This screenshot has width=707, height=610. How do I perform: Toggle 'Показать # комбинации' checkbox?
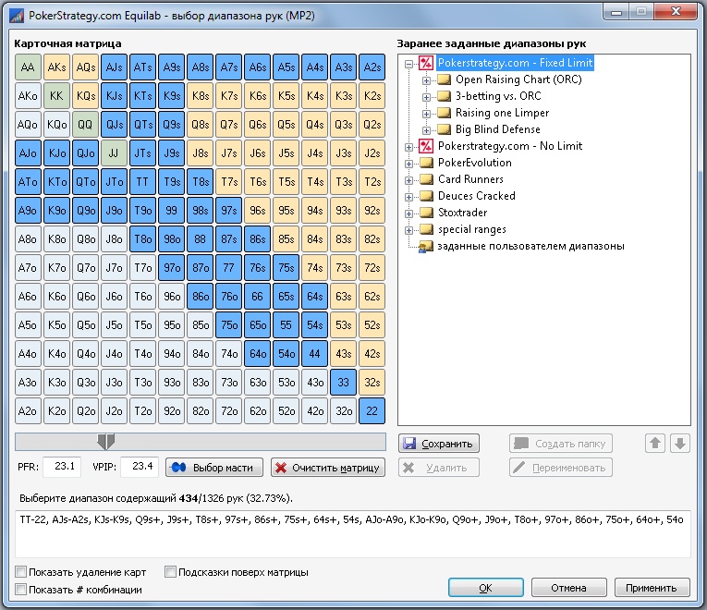[x=20, y=590]
